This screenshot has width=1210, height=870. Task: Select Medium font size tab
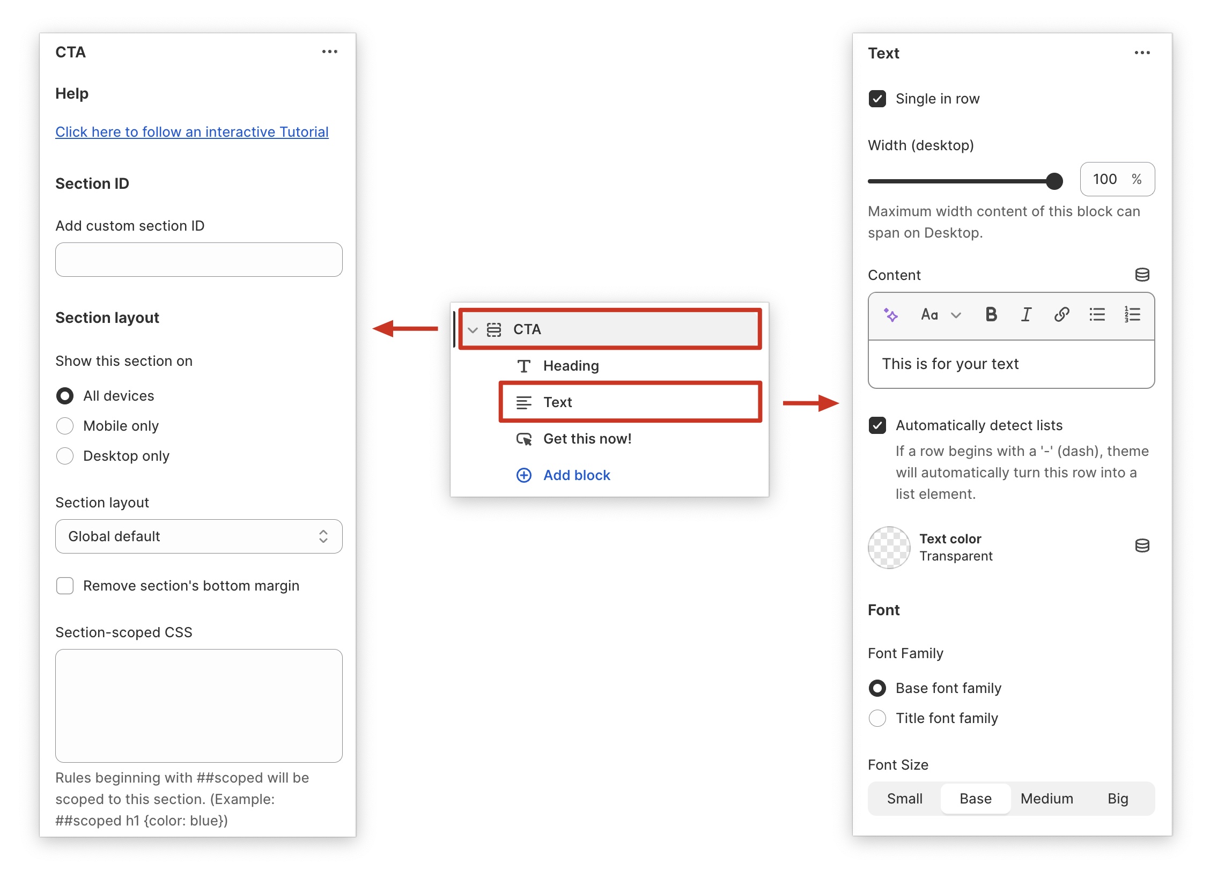pyautogui.click(x=1046, y=799)
